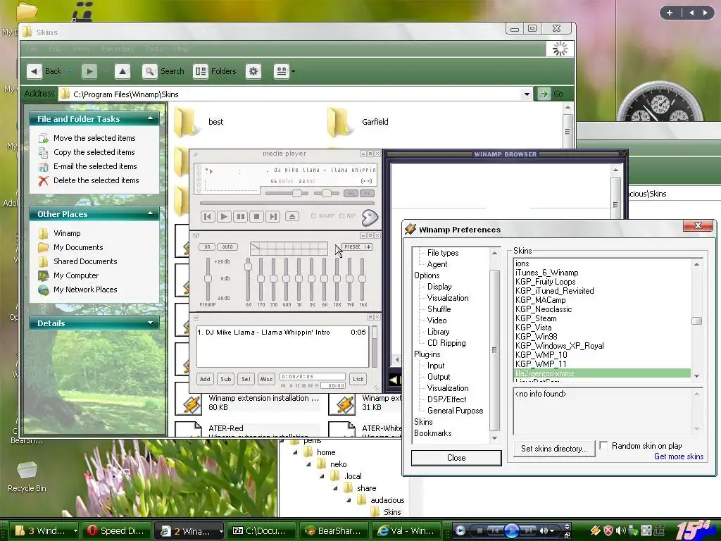
Task: Click address field with C:\Program Files\Winamp\Skins
Action: 294,94
